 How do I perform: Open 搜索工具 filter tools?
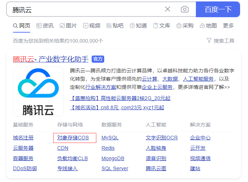pyautogui.click(x=220, y=41)
